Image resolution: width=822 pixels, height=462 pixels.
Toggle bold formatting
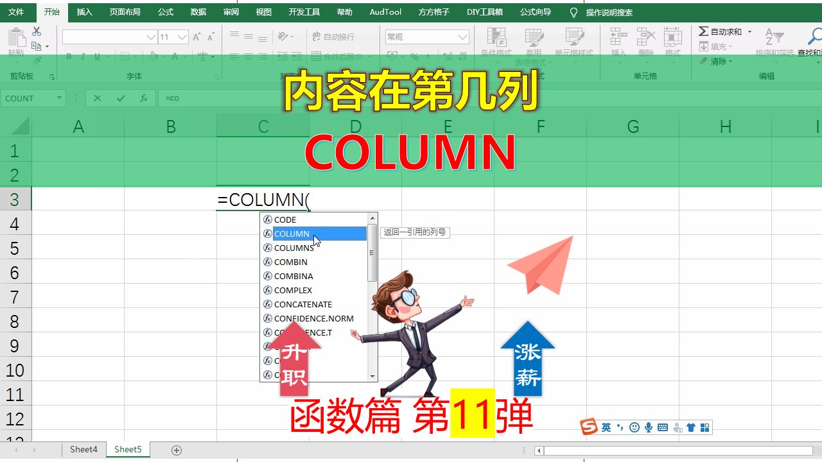(69, 56)
